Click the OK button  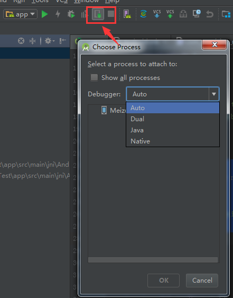(x=163, y=281)
